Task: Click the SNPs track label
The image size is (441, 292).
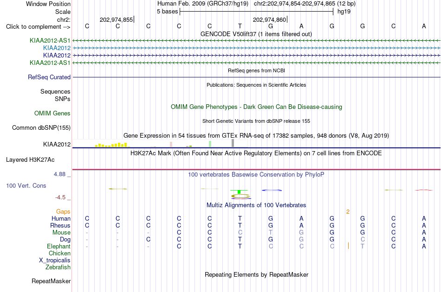Action: [63, 99]
